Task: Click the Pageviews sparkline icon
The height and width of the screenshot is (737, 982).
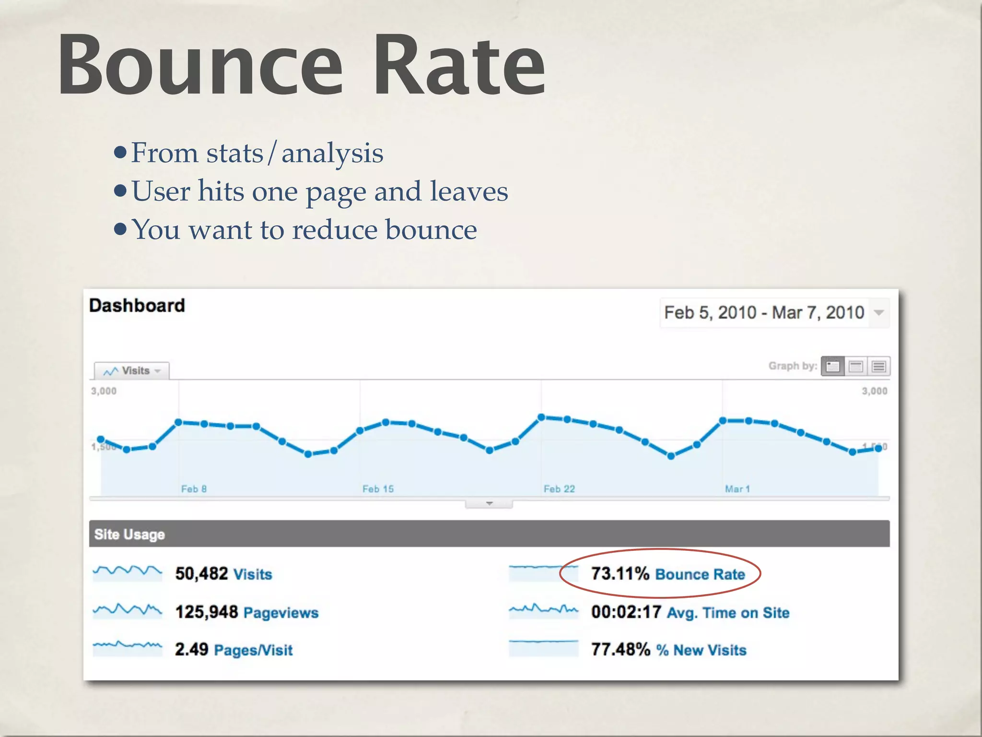Action: [127, 611]
